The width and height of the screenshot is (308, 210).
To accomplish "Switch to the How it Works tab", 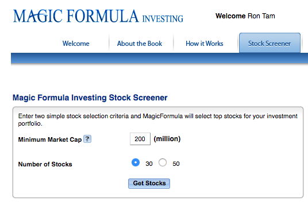I will (205, 44).
